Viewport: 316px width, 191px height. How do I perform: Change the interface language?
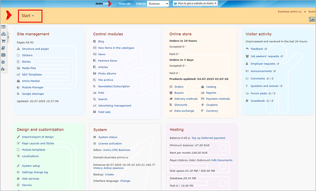(125, 181)
